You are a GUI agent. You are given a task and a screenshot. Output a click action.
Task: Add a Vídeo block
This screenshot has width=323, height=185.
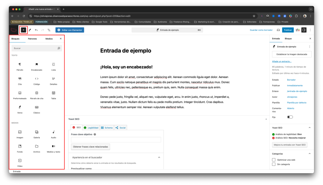coord(20,162)
